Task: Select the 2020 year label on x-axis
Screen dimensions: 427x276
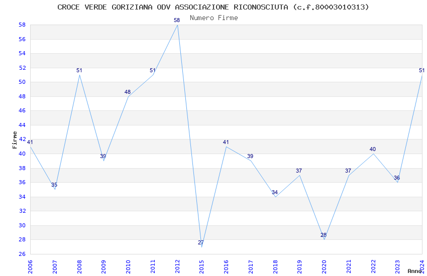Action: tap(324, 266)
